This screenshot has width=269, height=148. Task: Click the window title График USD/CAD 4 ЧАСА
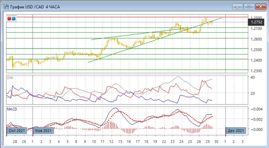36,7
